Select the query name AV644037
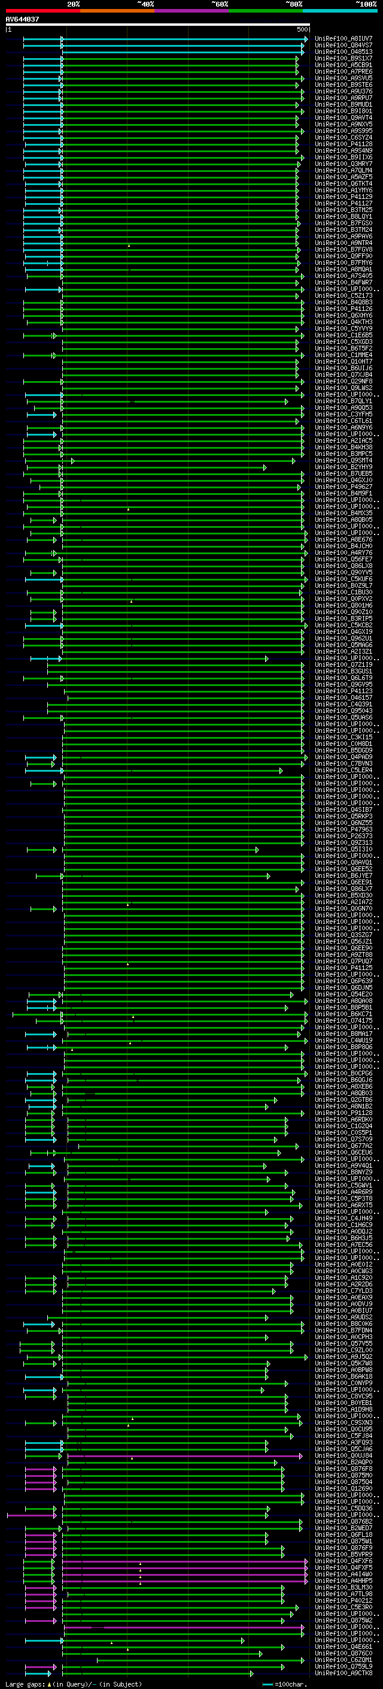Screen dimensions: 383x1689 22,19
